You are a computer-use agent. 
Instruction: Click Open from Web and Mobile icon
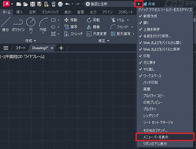[x=46, y=4]
